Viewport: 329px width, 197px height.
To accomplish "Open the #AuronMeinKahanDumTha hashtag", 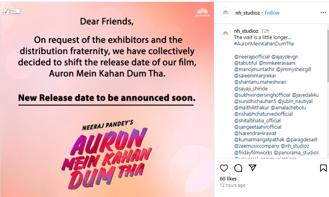I will point(264,44).
